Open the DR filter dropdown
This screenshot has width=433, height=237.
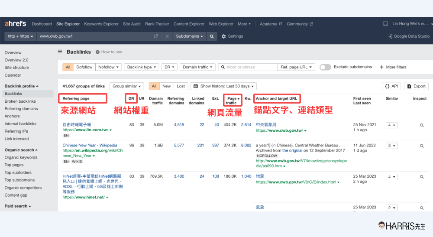pyautogui.click(x=169, y=67)
